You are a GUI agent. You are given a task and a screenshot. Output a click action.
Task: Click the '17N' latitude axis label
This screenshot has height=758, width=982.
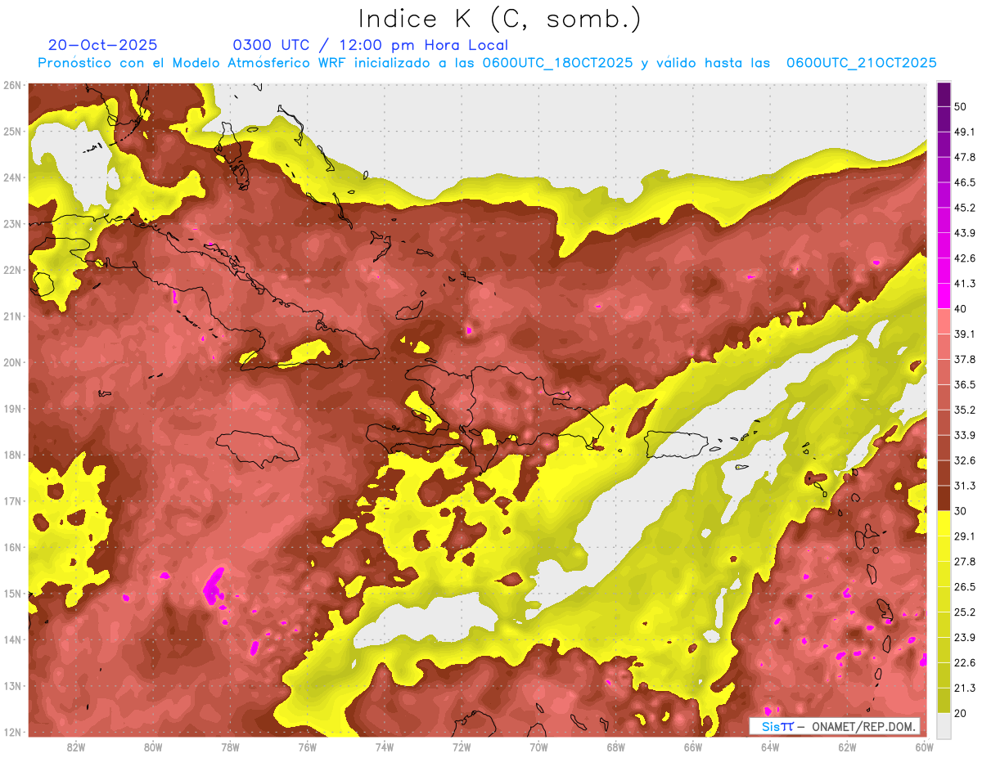(x=12, y=500)
